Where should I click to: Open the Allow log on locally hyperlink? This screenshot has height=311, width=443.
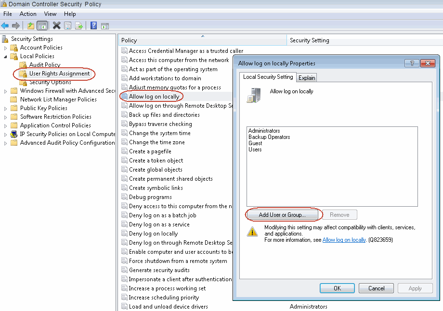(344, 240)
